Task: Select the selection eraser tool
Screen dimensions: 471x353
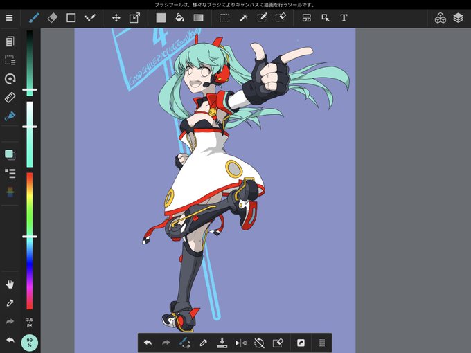Action: (281, 18)
